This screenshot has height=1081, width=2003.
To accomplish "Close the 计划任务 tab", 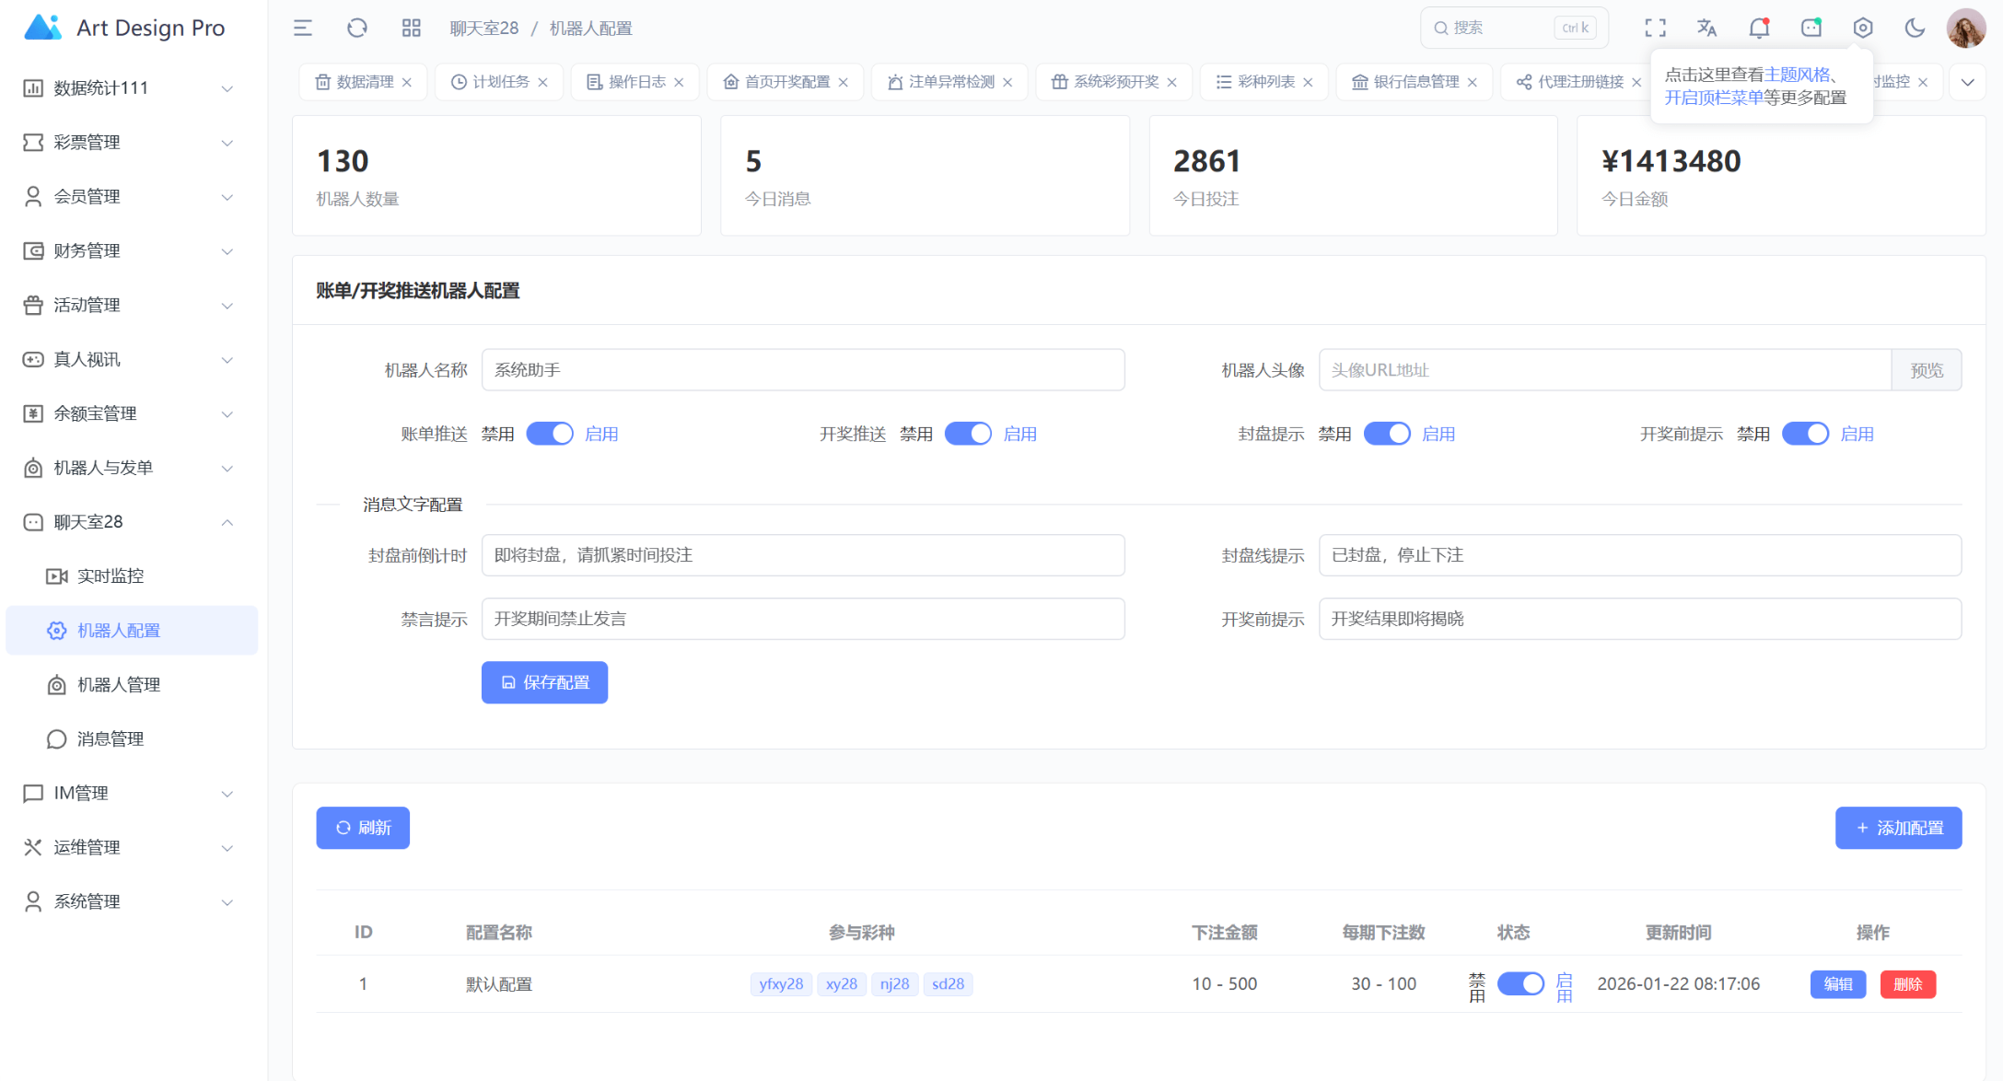I will [543, 82].
